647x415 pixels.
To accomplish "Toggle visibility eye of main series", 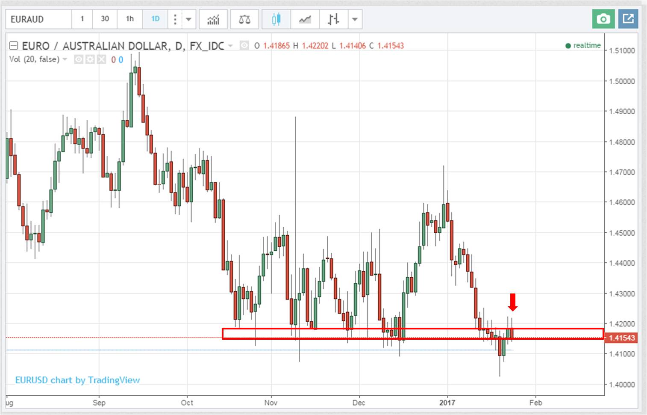I will pyautogui.click(x=244, y=45).
